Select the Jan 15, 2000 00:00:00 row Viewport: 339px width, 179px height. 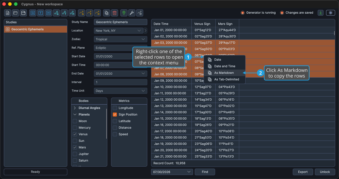click(x=243, y=119)
